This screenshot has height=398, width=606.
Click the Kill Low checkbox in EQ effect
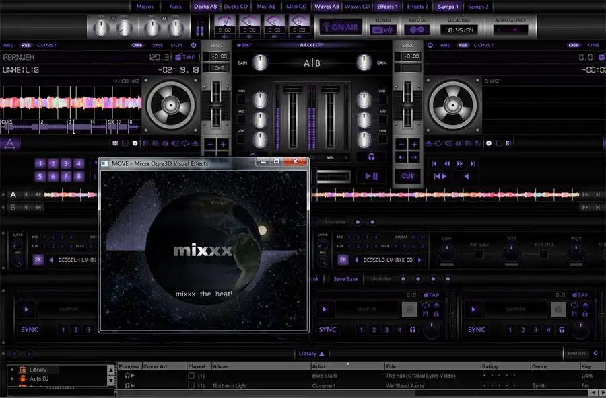click(x=479, y=254)
